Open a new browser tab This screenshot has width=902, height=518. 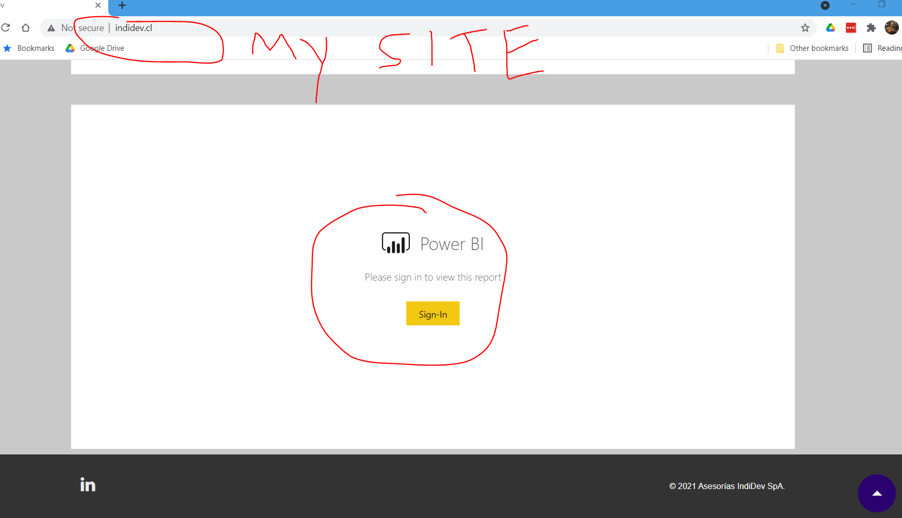[122, 6]
